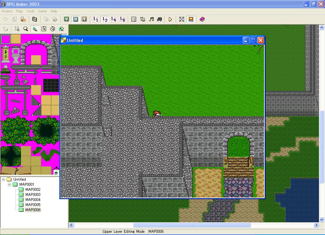Choose the Zoom magnifier tool
Screen dimensions: 325x235
coord(26,29)
